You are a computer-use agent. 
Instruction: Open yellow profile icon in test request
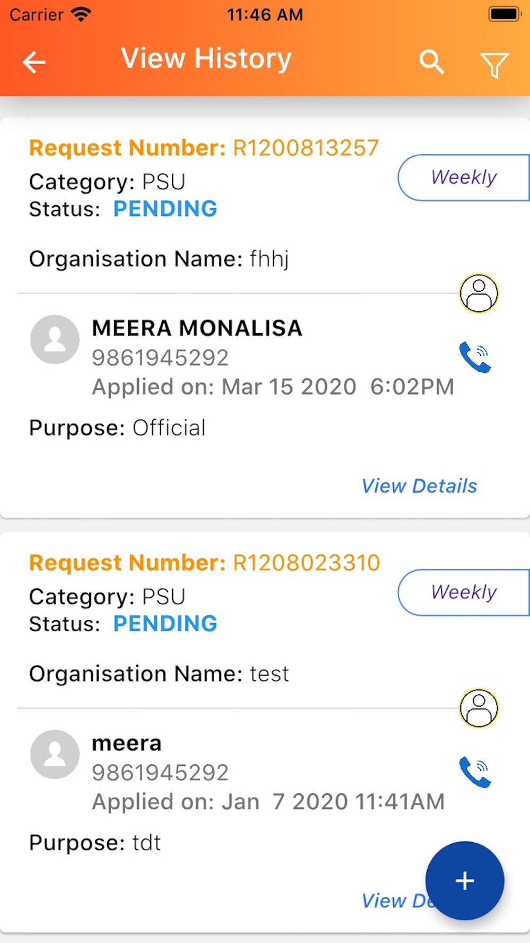pos(479,708)
